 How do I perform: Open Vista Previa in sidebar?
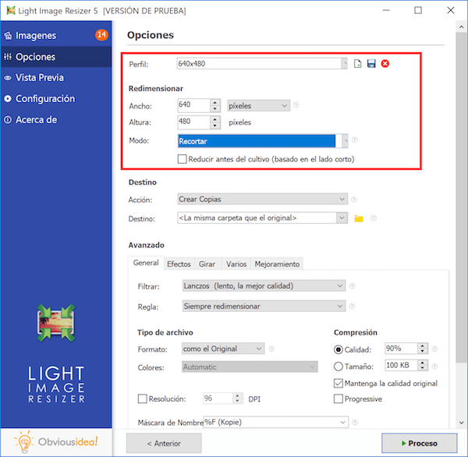pyautogui.click(x=56, y=78)
